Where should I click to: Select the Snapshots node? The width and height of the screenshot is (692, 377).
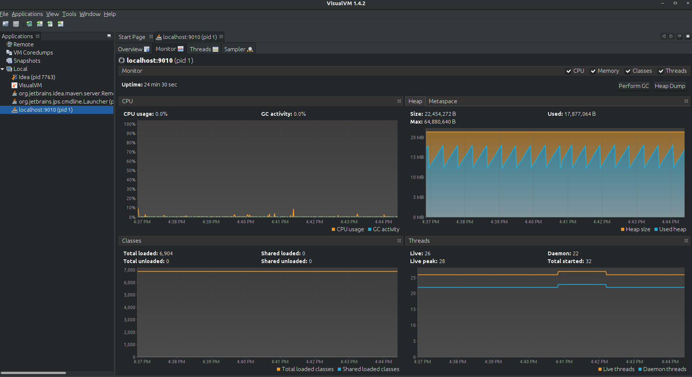27,61
